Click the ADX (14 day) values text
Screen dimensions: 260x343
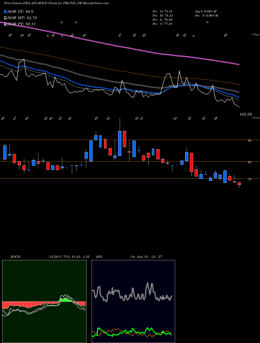pyautogui.click(x=146, y=257)
